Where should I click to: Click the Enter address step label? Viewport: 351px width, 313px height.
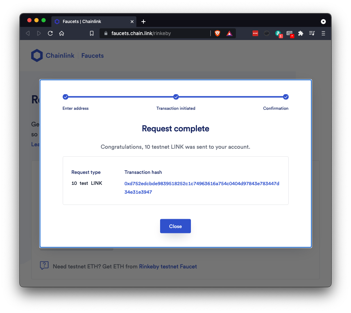(x=75, y=108)
